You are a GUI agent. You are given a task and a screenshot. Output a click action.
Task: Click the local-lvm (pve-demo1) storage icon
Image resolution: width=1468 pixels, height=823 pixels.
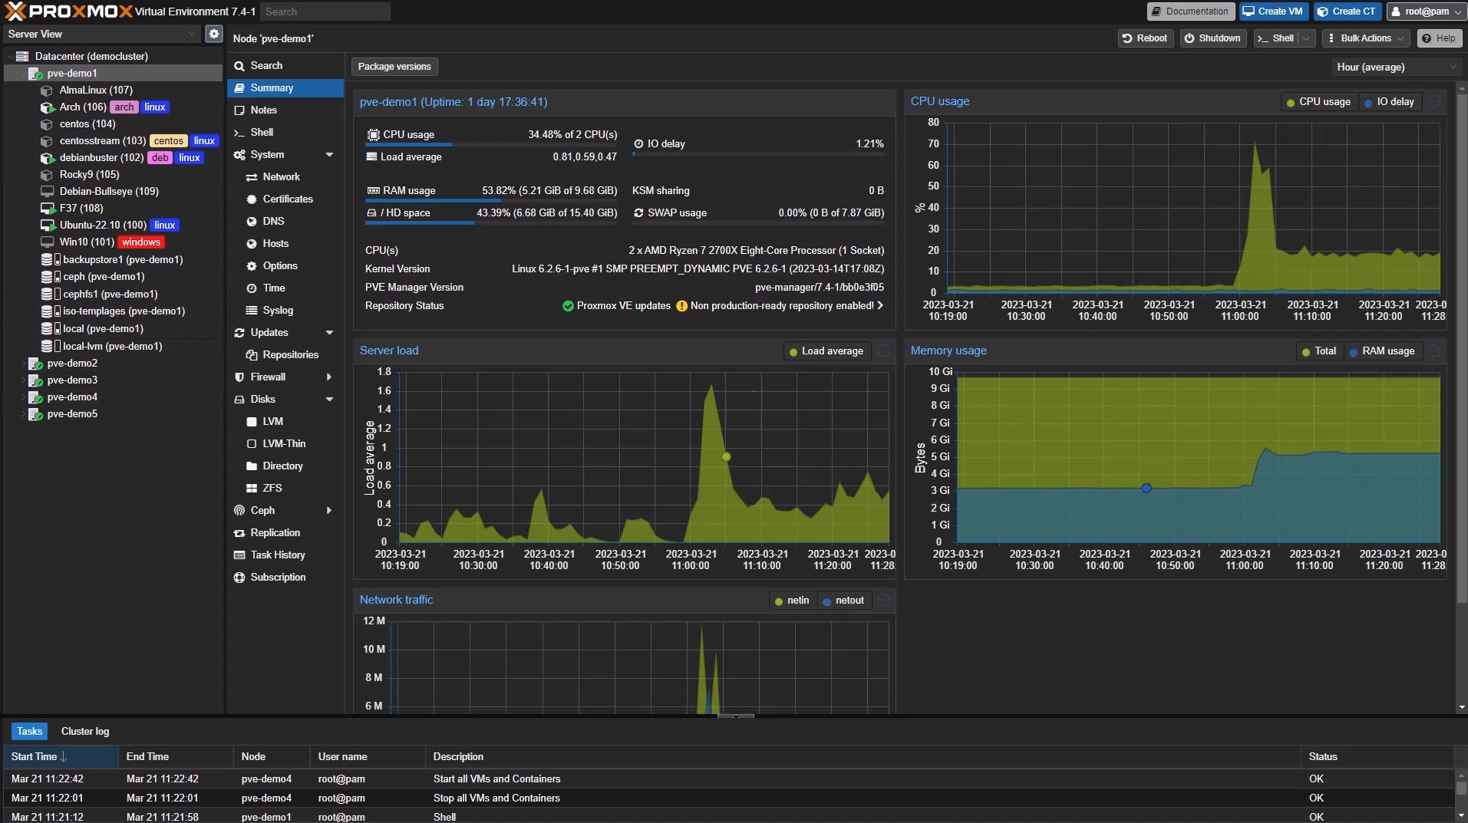[50, 346]
